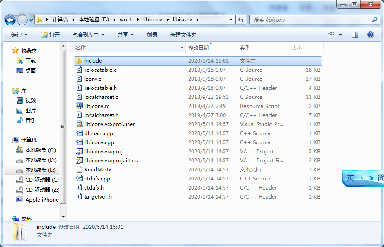The height and width of the screenshot is (247, 384).
Task: Open the 共享 menu
Action: [125, 35]
